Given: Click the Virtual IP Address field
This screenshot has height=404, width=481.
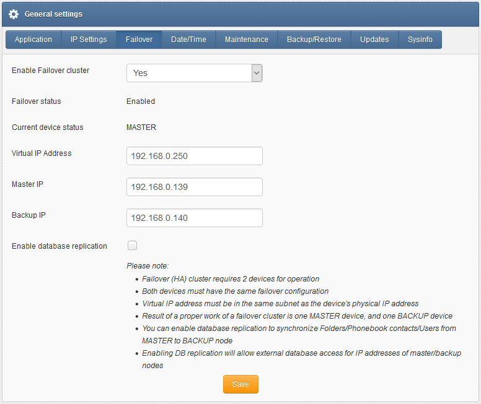Looking at the screenshot, I should pos(195,156).
